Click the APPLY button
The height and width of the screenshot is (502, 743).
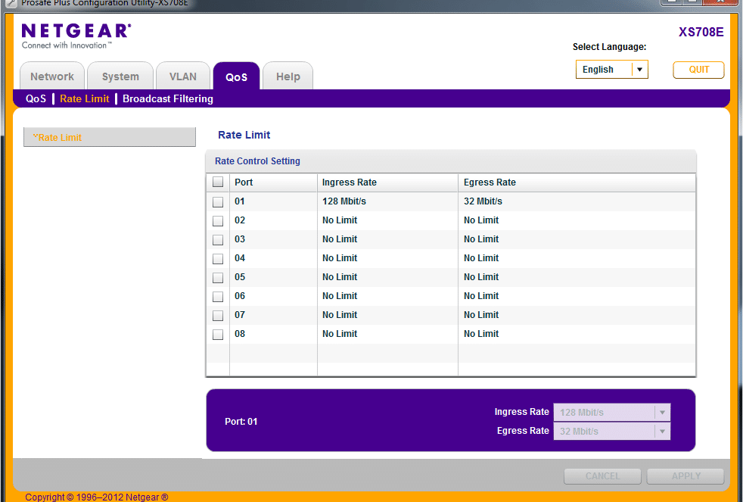(x=685, y=476)
